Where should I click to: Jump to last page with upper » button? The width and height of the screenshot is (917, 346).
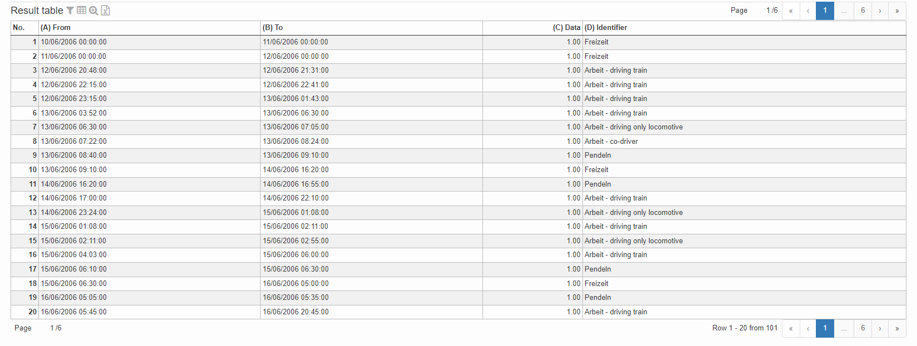coord(897,11)
